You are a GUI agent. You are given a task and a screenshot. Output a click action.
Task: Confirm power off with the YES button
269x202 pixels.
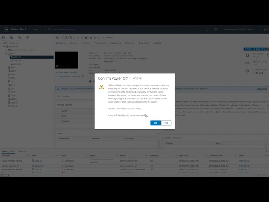point(166,123)
